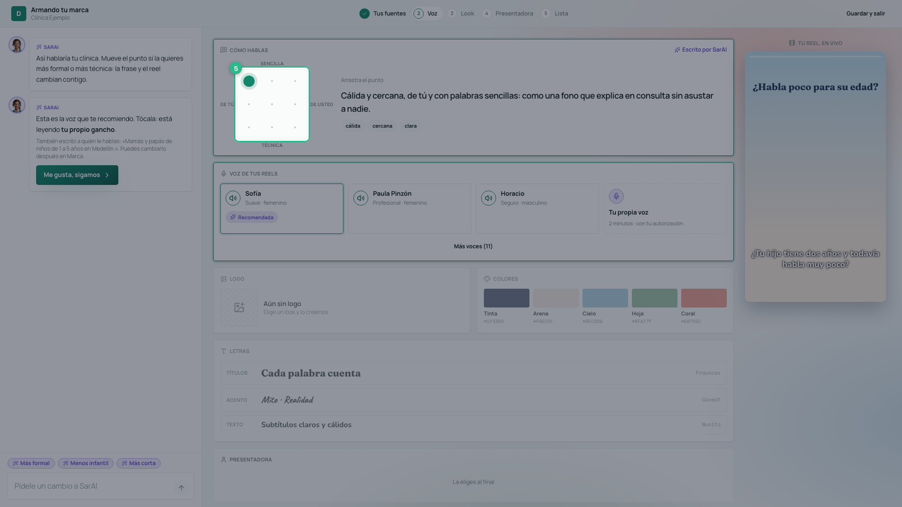This screenshot has height=507, width=902.
Task: Choose Tu propia voz option
Action: click(x=665, y=208)
